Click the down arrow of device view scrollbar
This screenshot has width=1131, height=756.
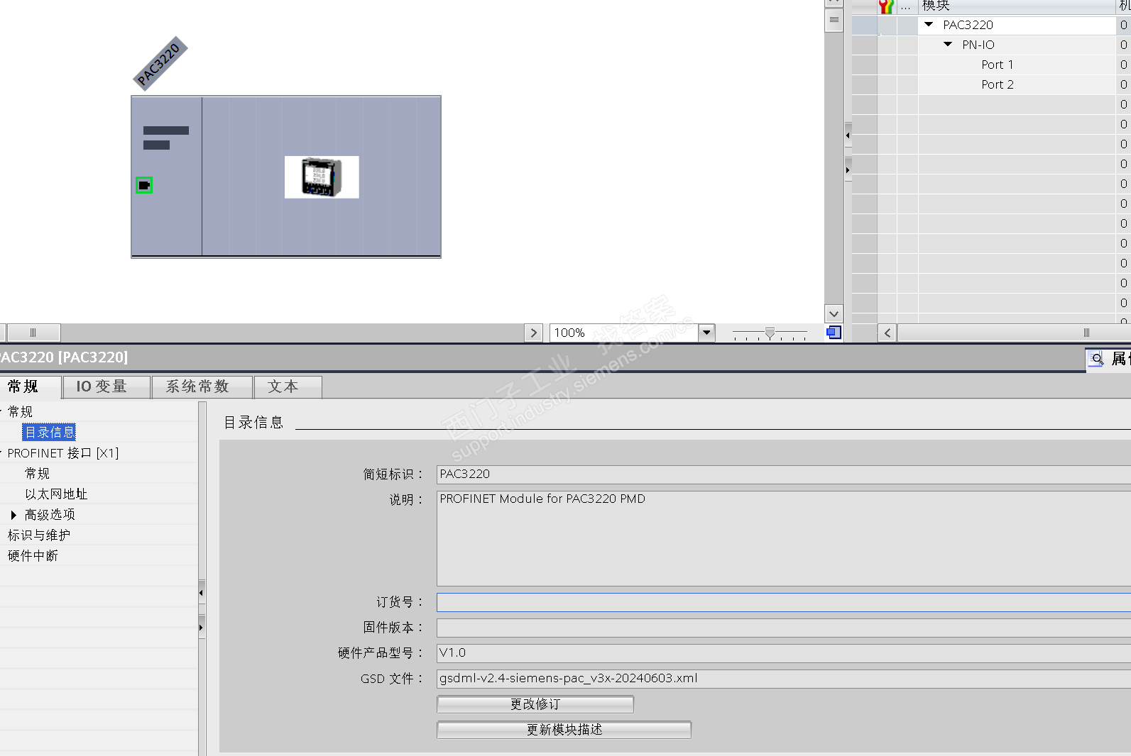pos(834,313)
